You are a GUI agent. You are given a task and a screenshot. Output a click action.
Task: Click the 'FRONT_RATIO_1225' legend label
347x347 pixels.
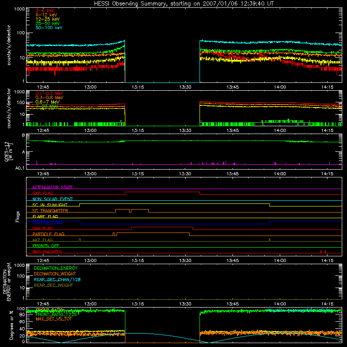56,314
